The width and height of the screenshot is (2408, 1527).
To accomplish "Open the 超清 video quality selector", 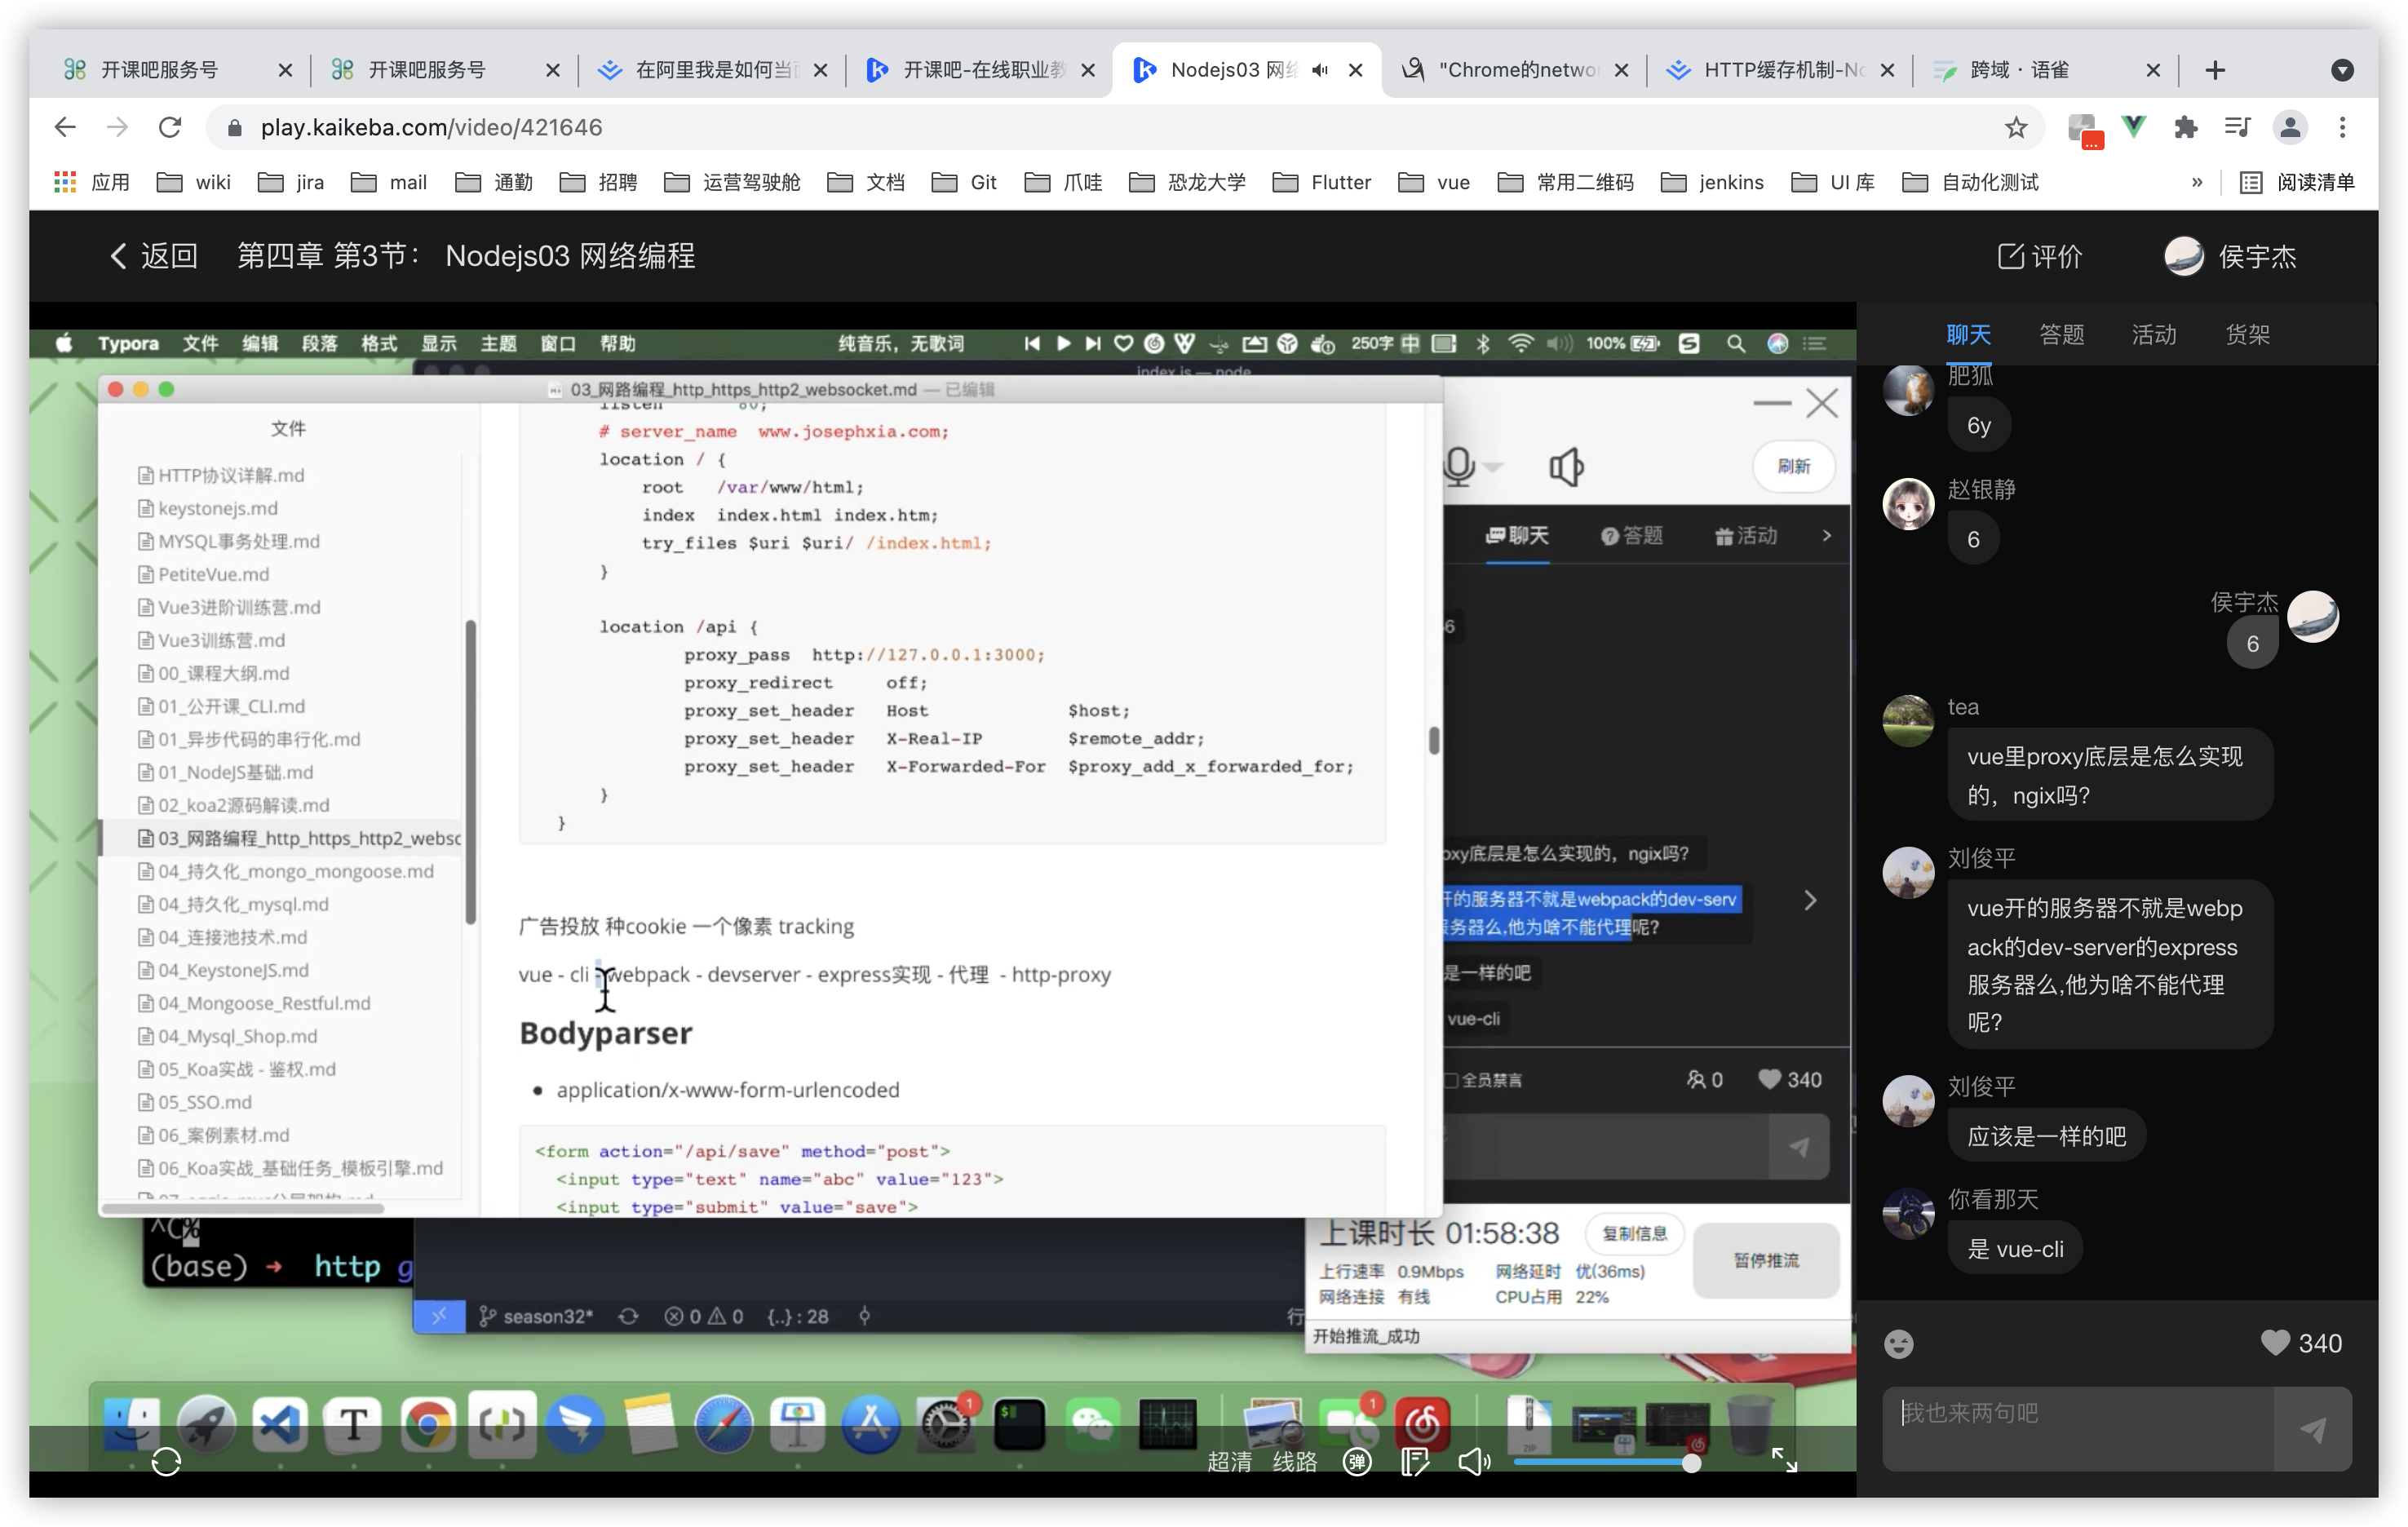I will [1229, 1462].
